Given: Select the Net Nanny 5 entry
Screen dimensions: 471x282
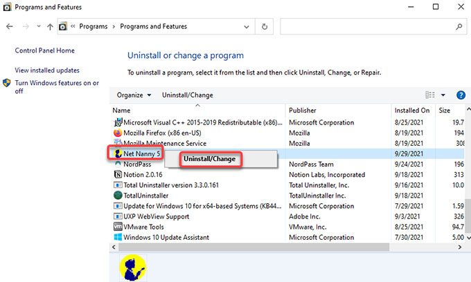Looking at the screenshot, I should [141, 153].
